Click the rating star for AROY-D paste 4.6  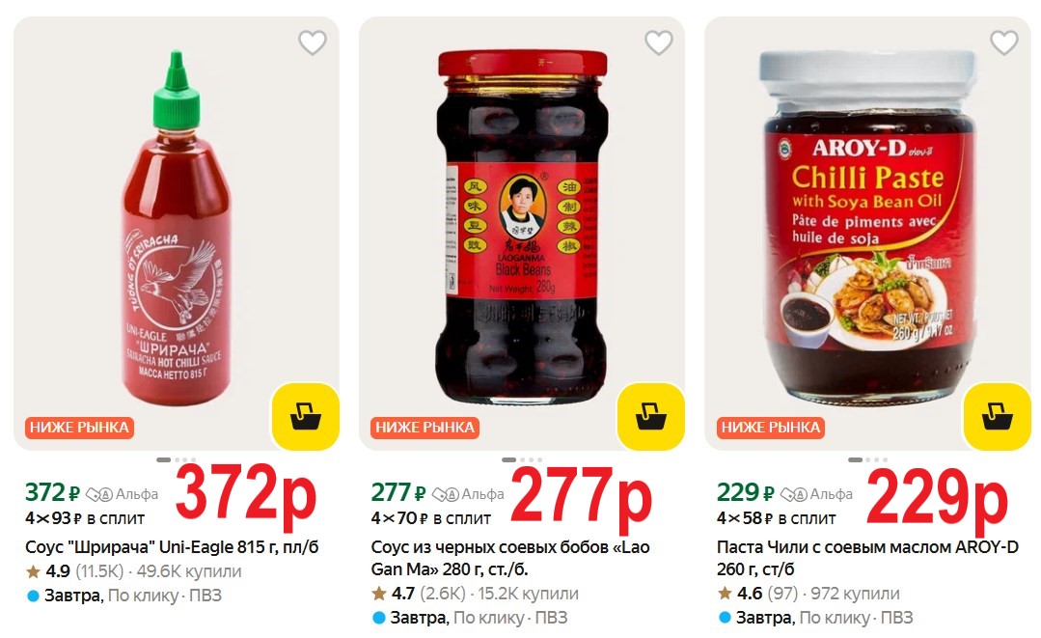point(725,594)
